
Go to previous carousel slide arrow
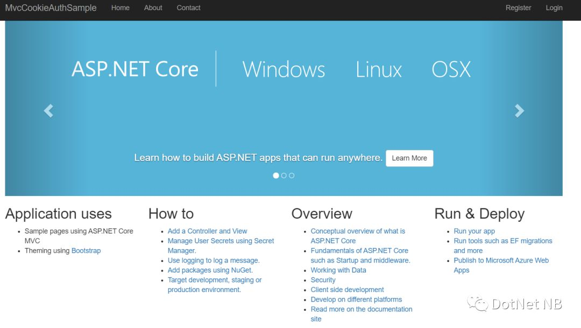[x=48, y=111]
